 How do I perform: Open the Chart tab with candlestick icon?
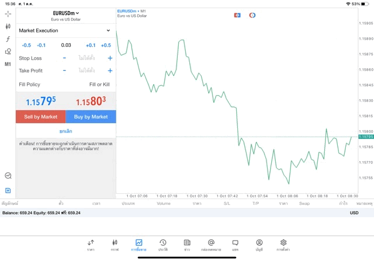click(x=115, y=245)
